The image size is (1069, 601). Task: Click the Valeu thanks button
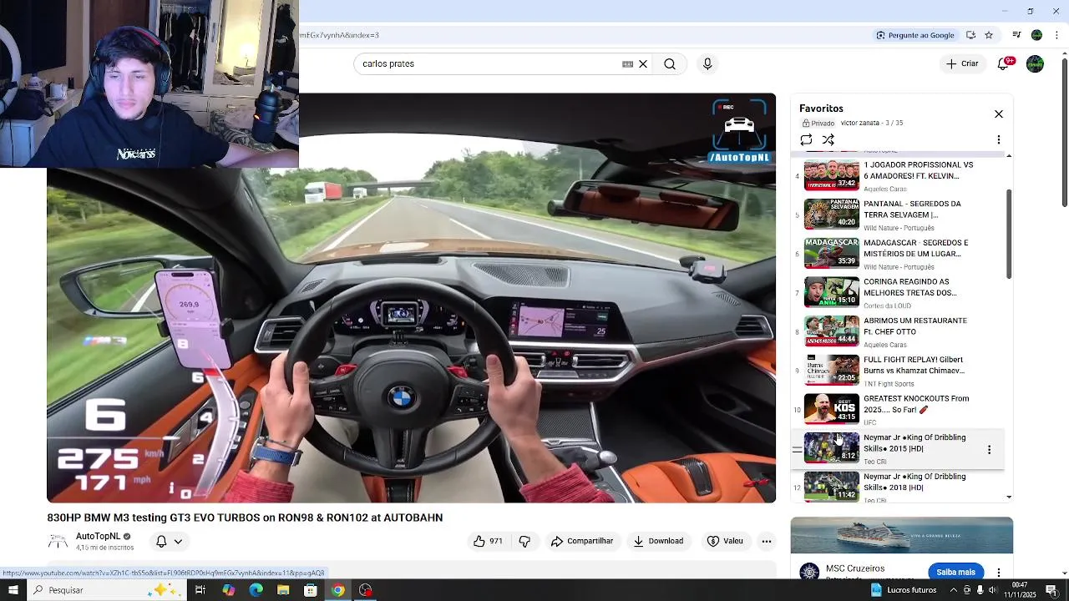click(x=725, y=541)
